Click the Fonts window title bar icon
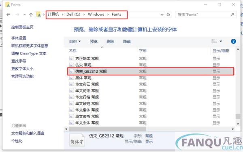The image size is (243, 152). tap(7, 5)
